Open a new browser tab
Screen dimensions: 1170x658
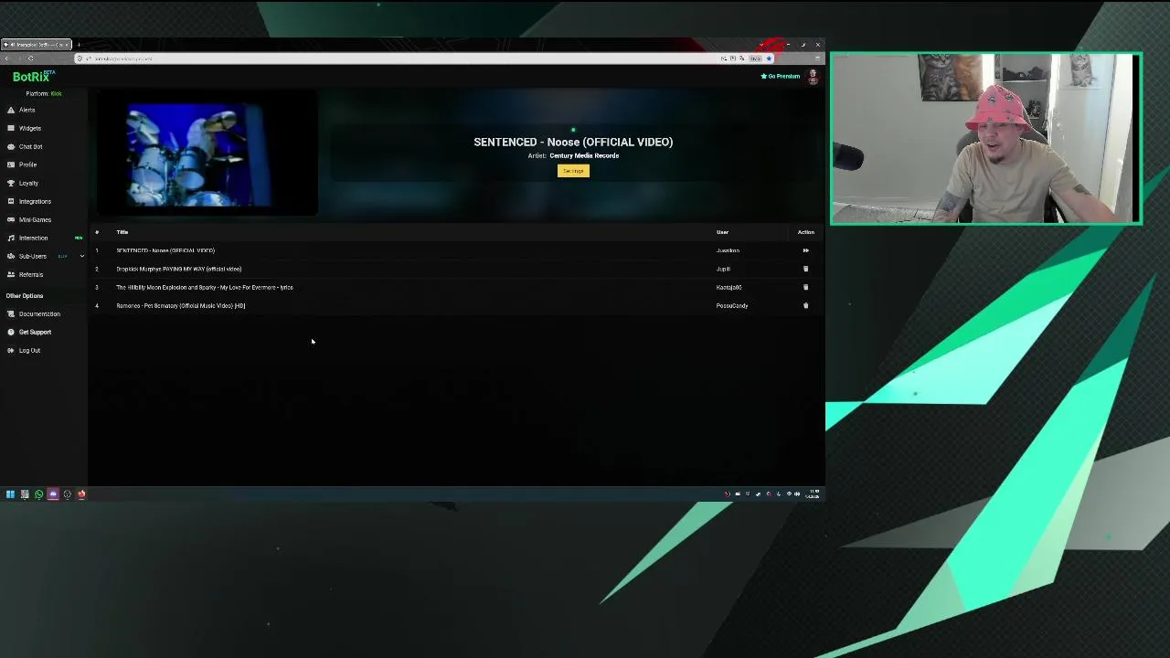tap(79, 44)
